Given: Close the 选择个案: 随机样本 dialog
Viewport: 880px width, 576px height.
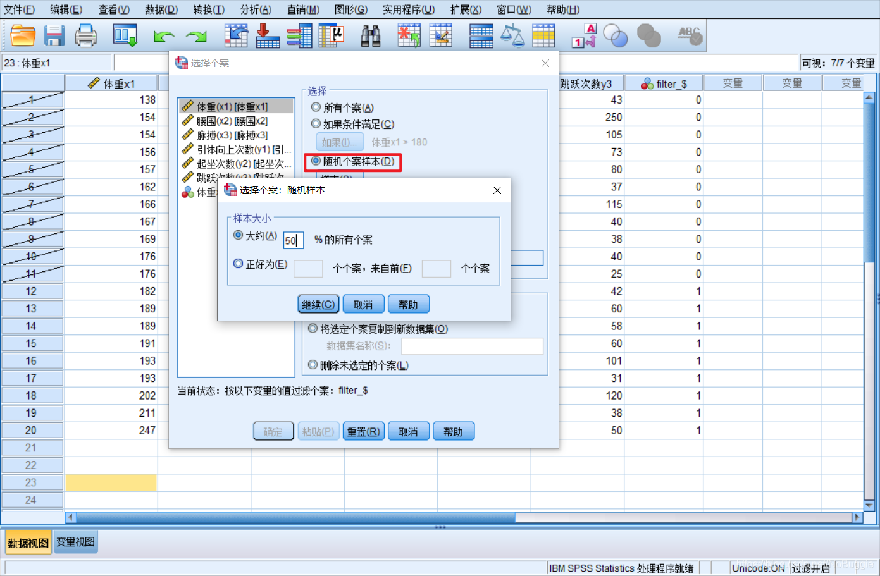Looking at the screenshot, I should pyautogui.click(x=497, y=190).
